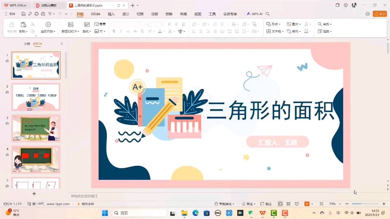Screen dimensions: 390x219
Task: Start slideshow with the play button
Action: (x=307, y=203)
